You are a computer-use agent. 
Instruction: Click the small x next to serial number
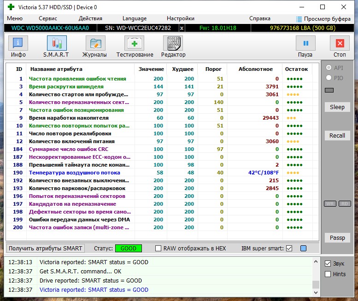pos(182,28)
